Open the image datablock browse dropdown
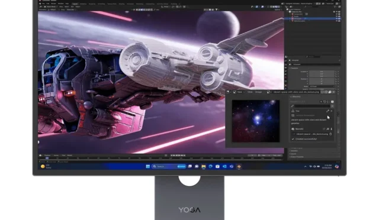Viewport: 379px width, 220px height. coord(269,92)
